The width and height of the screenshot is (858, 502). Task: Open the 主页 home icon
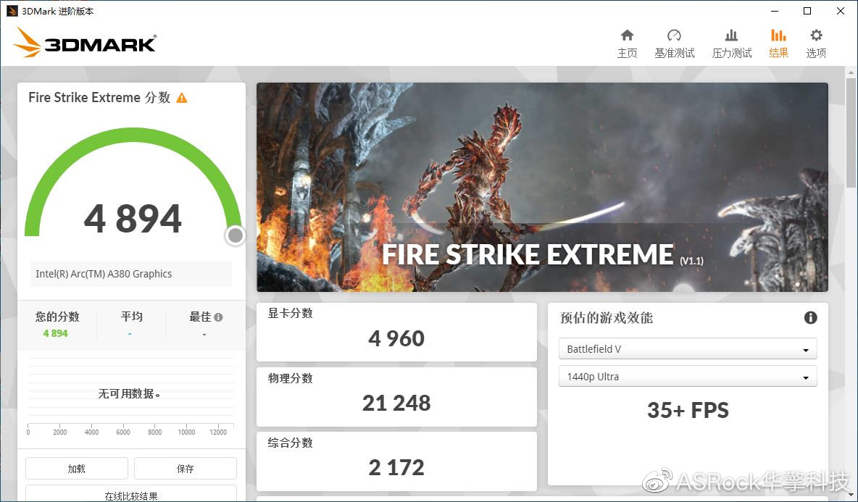click(627, 35)
